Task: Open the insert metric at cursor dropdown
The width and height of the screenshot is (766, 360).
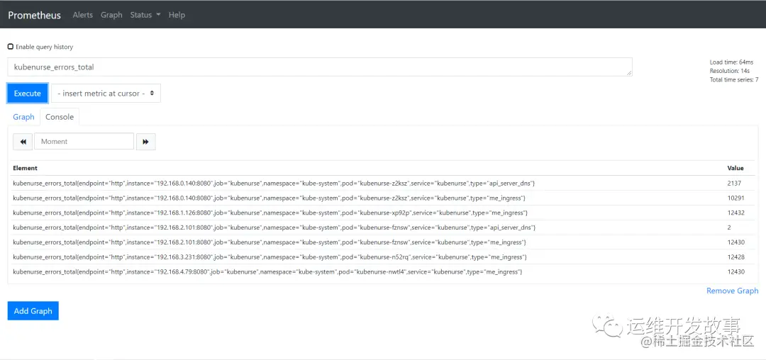Action: [106, 93]
